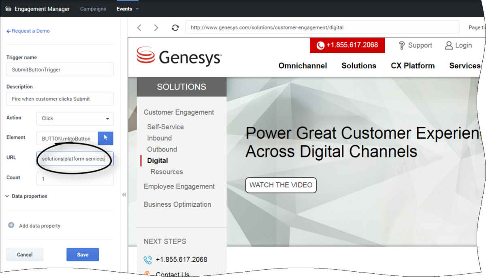Click the Trigger name input field
This screenshot has width=486, height=277.
60,69
